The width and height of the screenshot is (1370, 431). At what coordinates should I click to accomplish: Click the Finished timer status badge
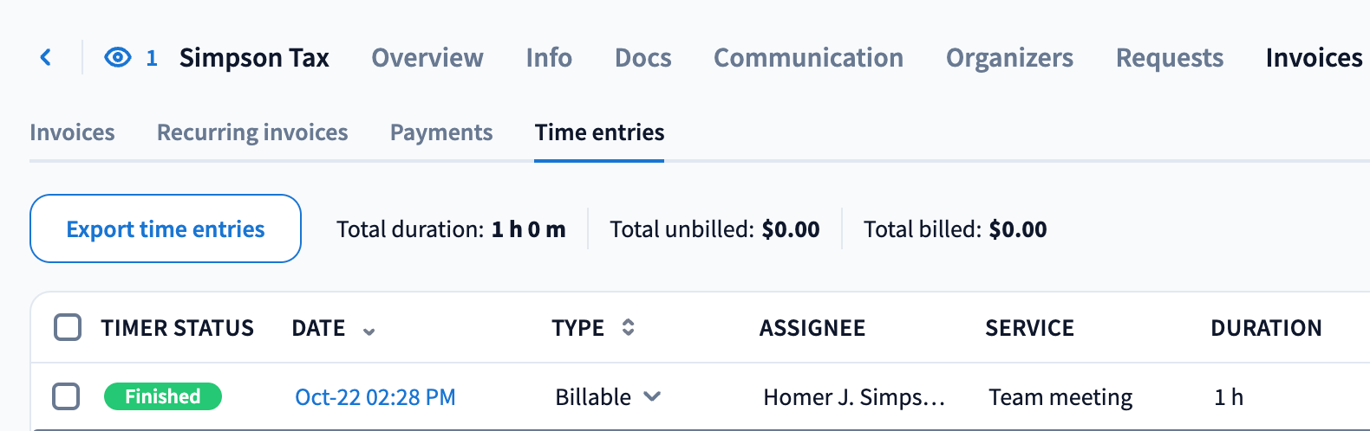[x=163, y=396]
